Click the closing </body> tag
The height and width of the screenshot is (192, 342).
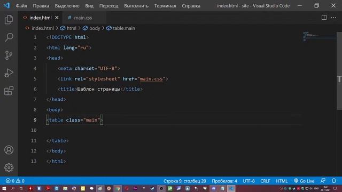point(56,151)
